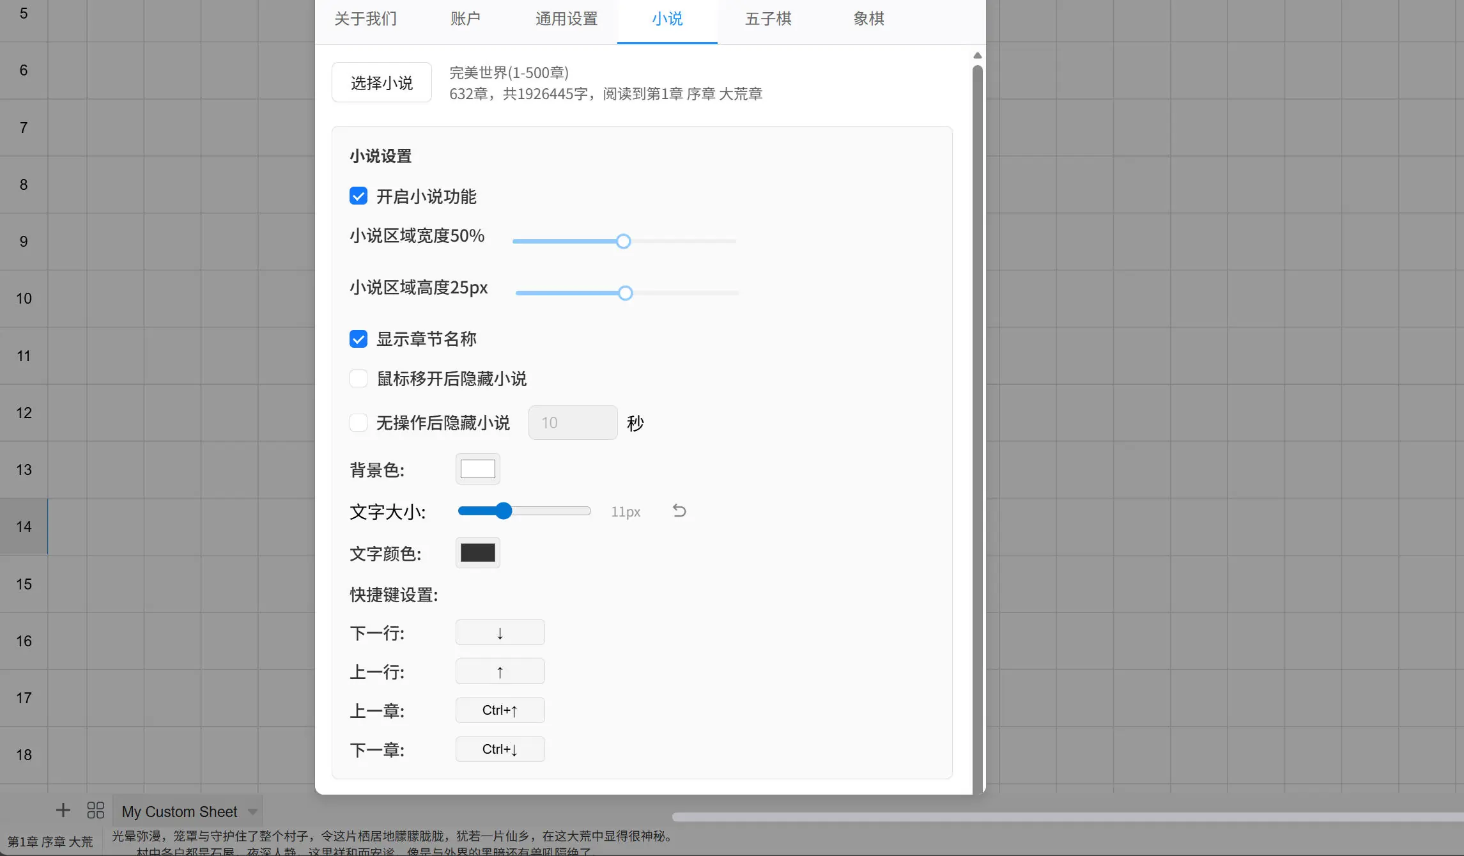1464x856 pixels.
Task: Open the 通用设置 tab
Action: click(566, 19)
